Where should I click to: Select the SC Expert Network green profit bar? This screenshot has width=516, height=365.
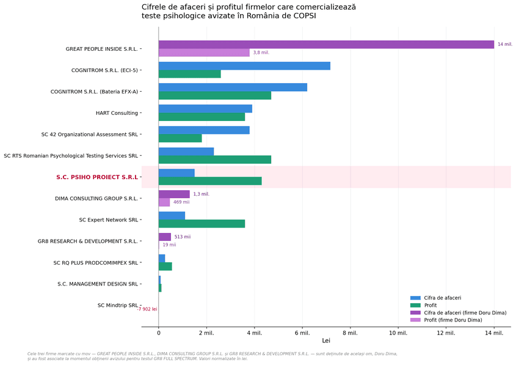[202, 224]
